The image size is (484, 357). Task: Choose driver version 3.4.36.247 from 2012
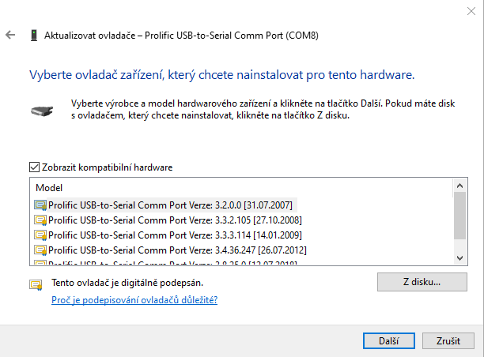[x=174, y=250]
